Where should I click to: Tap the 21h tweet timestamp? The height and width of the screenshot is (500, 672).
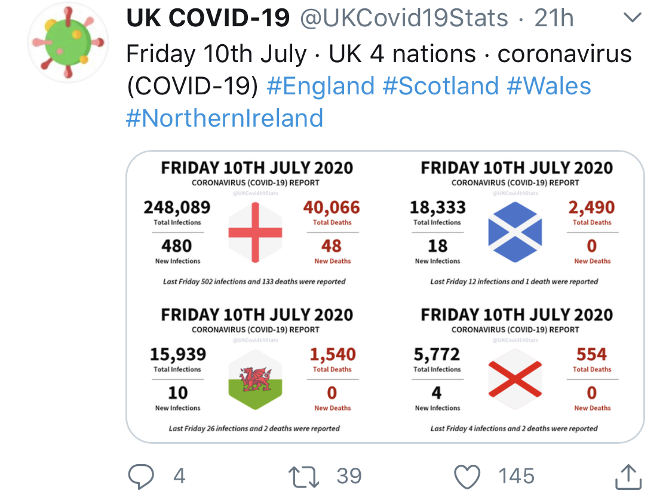554,19
